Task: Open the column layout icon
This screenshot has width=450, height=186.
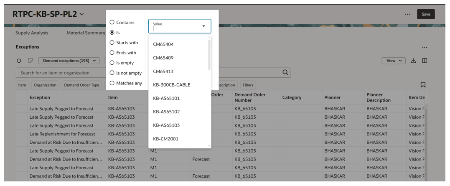Action: tap(425, 61)
